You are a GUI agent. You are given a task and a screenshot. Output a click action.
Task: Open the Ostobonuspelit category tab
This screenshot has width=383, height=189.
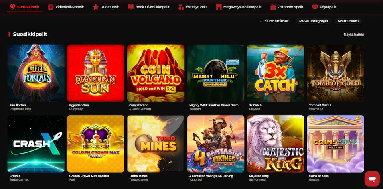[x=288, y=7]
